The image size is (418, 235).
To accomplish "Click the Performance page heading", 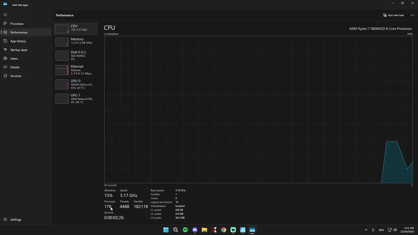I will click(65, 15).
